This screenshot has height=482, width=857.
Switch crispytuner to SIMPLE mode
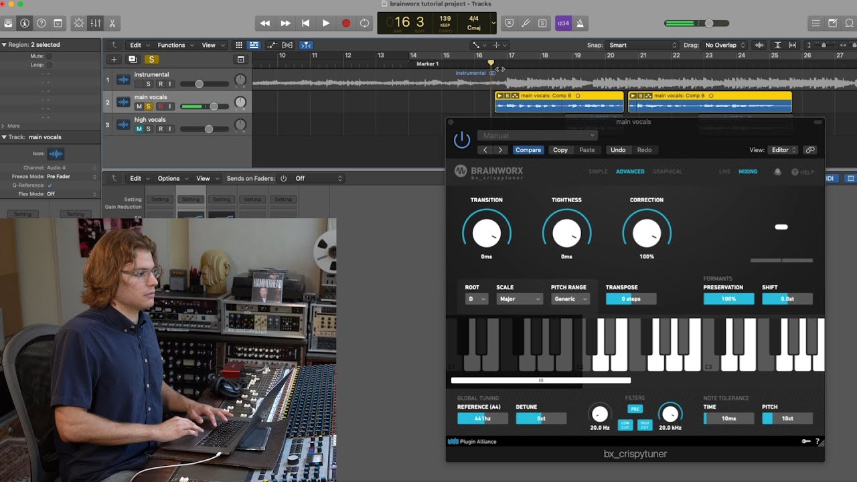click(x=598, y=171)
